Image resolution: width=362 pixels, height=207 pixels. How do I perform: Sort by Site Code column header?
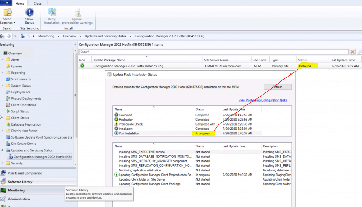259,60
